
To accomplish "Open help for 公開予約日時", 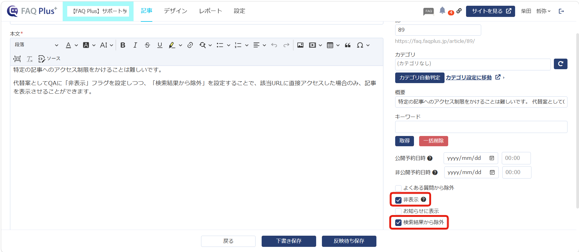I will point(430,158).
